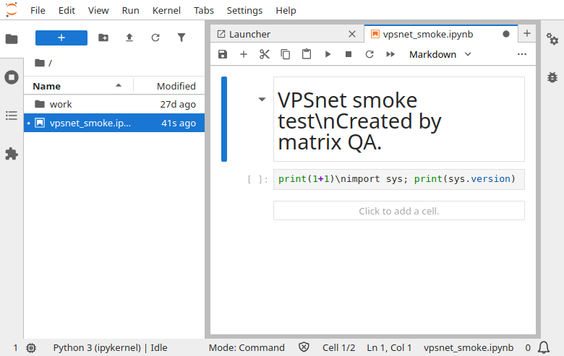
Task: Click Cell 1/2 status text
Action: pyautogui.click(x=338, y=348)
